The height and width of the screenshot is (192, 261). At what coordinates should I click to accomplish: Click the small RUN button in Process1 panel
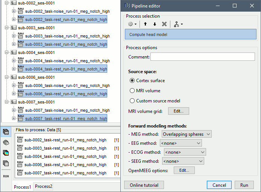click(x=6, y=176)
